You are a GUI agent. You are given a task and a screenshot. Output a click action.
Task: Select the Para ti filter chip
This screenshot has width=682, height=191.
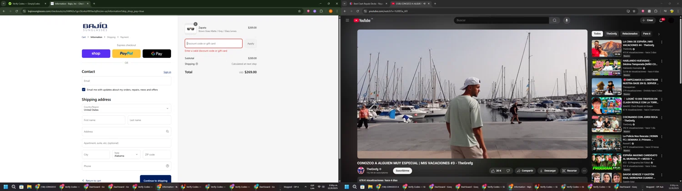click(647, 33)
